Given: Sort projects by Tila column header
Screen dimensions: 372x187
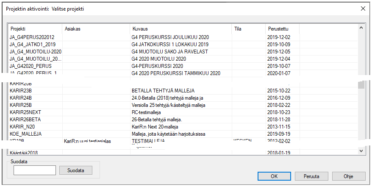Looking at the screenshot, I should pos(248,29).
